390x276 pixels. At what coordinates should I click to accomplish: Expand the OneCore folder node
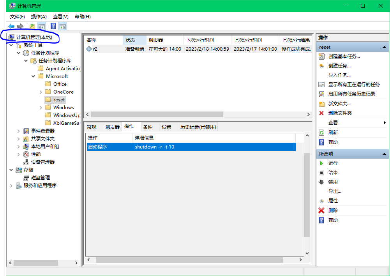(x=41, y=92)
